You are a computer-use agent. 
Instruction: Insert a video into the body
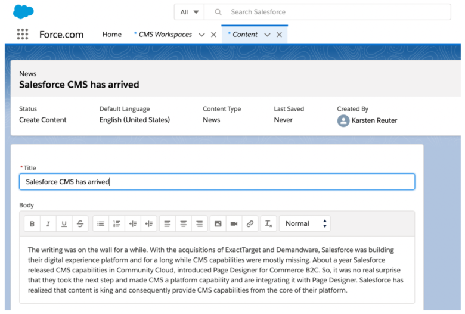tap(234, 223)
